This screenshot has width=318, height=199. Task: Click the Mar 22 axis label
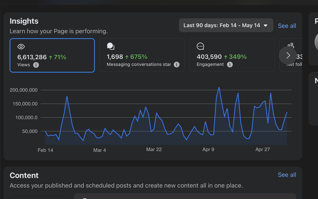[x=154, y=150]
